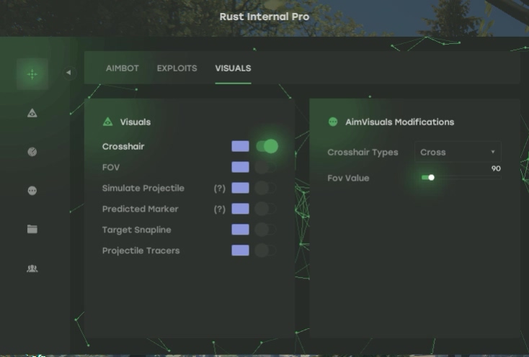Click the help (?) beside Simulate Projectile
This screenshot has width=529, height=357.
click(x=220, y=189)
